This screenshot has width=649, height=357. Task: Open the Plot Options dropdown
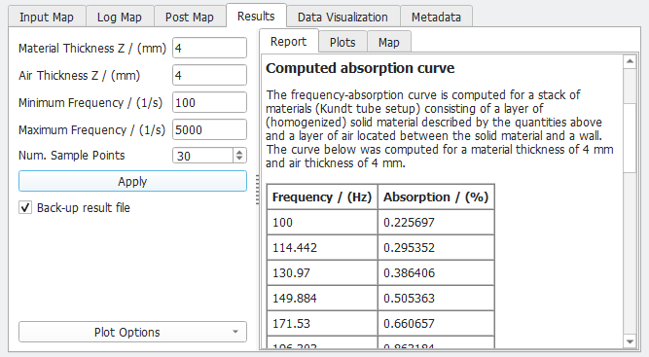(x=132, y=332)
